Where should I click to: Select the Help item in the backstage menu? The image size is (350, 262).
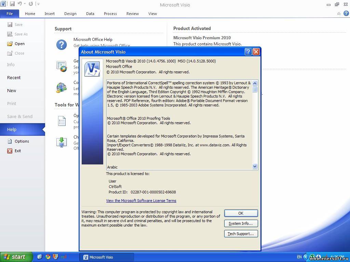click(22, 129)
